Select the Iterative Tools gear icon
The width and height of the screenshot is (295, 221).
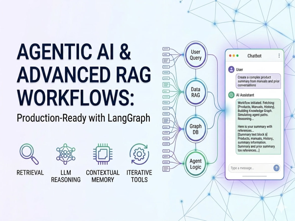[x=139, y=154]
